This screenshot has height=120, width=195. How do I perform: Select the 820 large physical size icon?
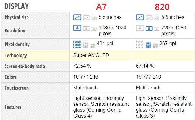point(140,17)
